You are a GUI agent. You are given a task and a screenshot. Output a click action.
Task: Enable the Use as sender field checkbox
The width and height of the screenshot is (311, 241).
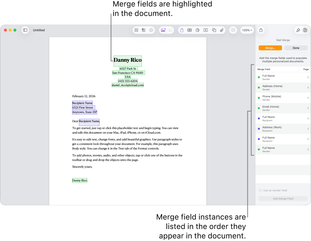point(260,190)
